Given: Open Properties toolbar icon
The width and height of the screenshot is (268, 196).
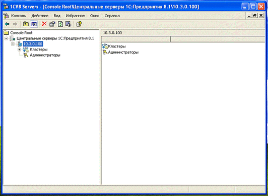Looking at the screenshot, I should (52, 24).
